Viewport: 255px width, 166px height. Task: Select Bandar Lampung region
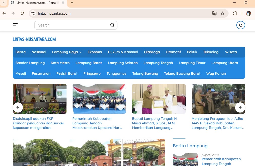pyautogui.click(x=30, y=63)
